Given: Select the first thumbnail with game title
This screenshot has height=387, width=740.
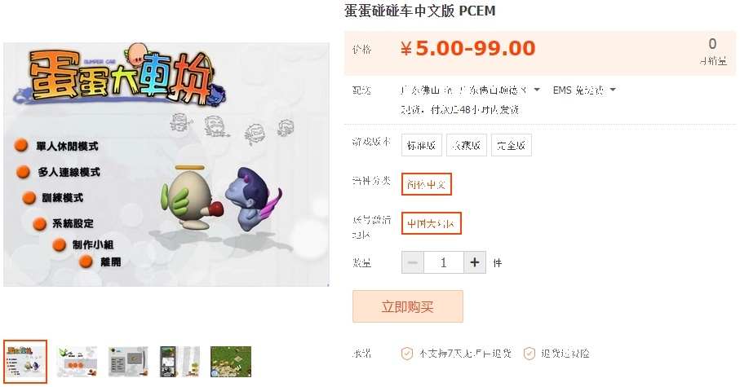Looking at the screenshot, I should tap(25, 362).
